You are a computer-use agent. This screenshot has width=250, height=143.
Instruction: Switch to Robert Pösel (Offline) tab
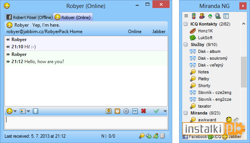[x=29, y=17]
